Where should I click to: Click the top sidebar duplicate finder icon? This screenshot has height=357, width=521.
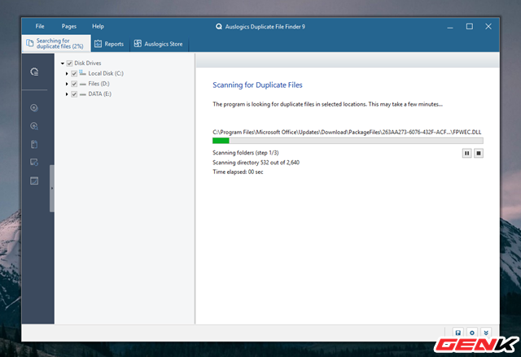coord(34,72)
